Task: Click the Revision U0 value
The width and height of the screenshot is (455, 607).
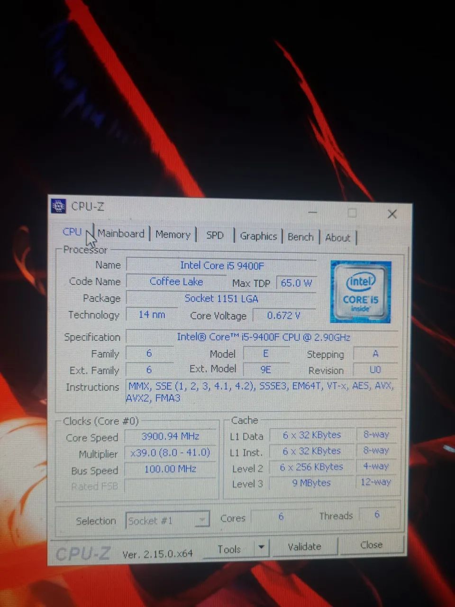Action: coord(375,370)
